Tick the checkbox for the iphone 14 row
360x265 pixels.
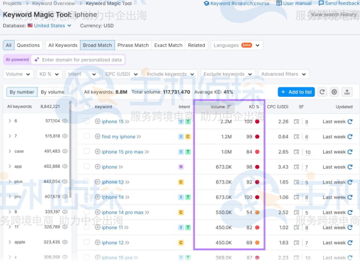pos(87,197)
